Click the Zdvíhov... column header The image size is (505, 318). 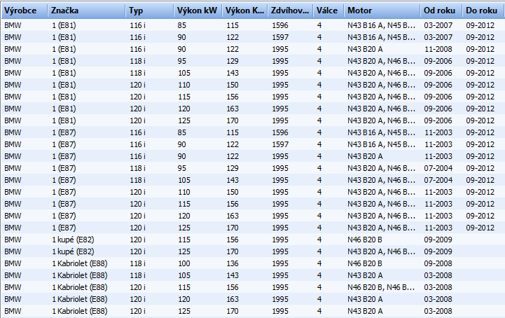[x=290, y=11]
